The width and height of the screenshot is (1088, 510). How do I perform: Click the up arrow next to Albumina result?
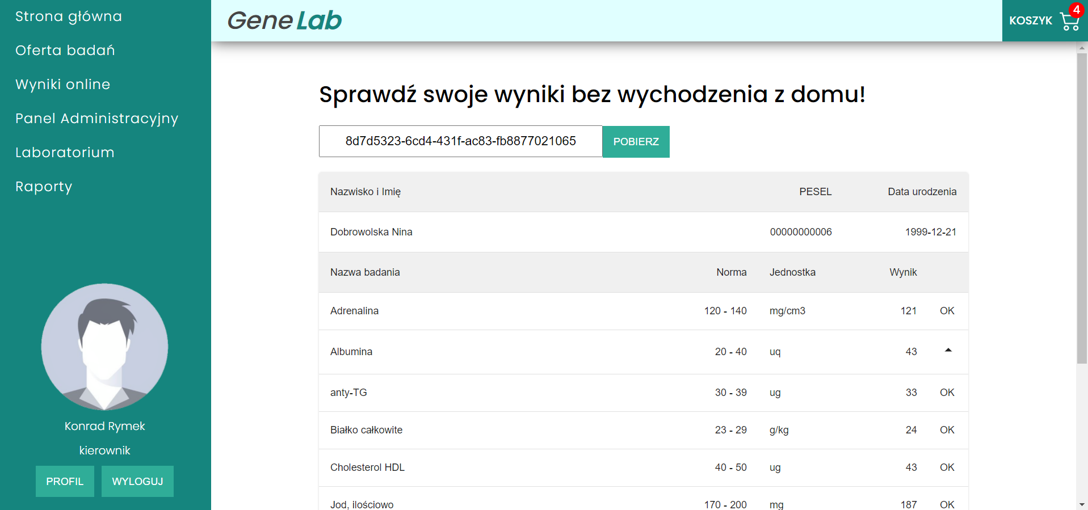pyautogui.click(x=947, y=351)
